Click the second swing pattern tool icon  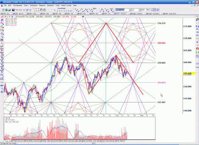[81, 10]
